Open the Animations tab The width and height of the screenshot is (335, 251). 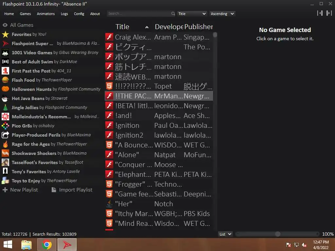pos(46,14)
